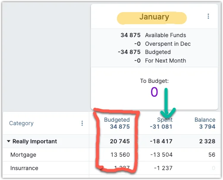The height and width of the screenshot is (180, 223).
Task: Collapse the Really Important category group
Action: click(9, 141)
